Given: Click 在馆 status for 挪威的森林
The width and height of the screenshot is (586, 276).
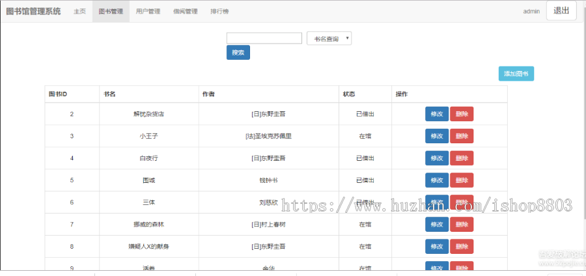Looking at the screenshot, I should [x=365, y=224].
